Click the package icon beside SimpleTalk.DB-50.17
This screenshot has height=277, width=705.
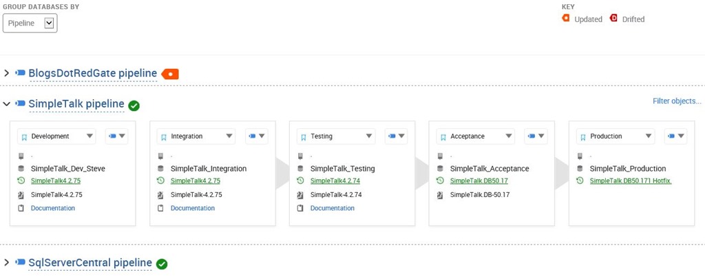click(x=440, y=195)
